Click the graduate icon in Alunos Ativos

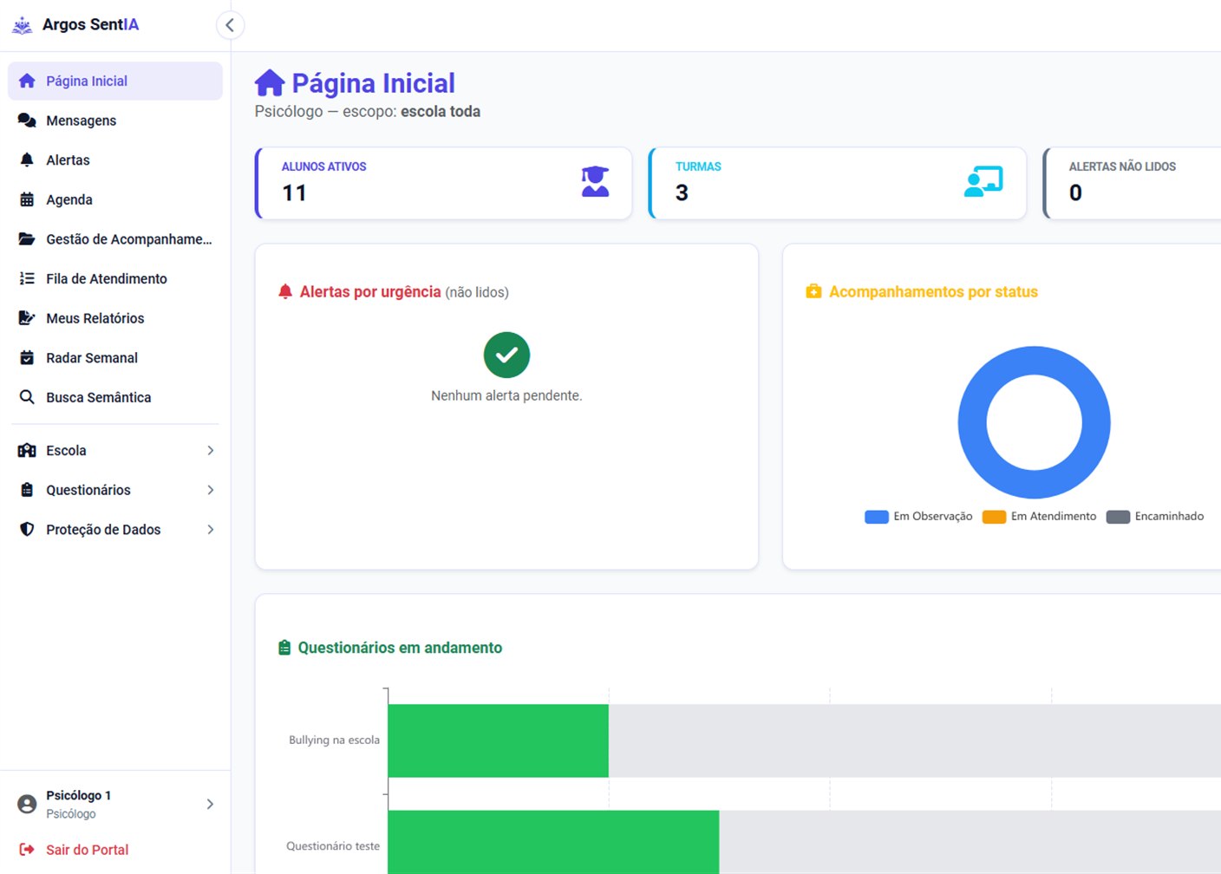point(595,181)
